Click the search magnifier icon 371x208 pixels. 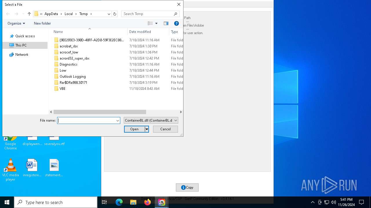pyautogui.click(x=175, y=14)
